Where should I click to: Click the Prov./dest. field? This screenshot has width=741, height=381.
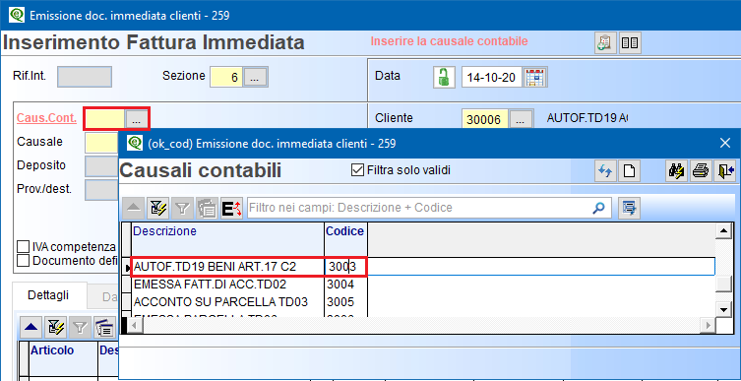(x=101, y=190)
